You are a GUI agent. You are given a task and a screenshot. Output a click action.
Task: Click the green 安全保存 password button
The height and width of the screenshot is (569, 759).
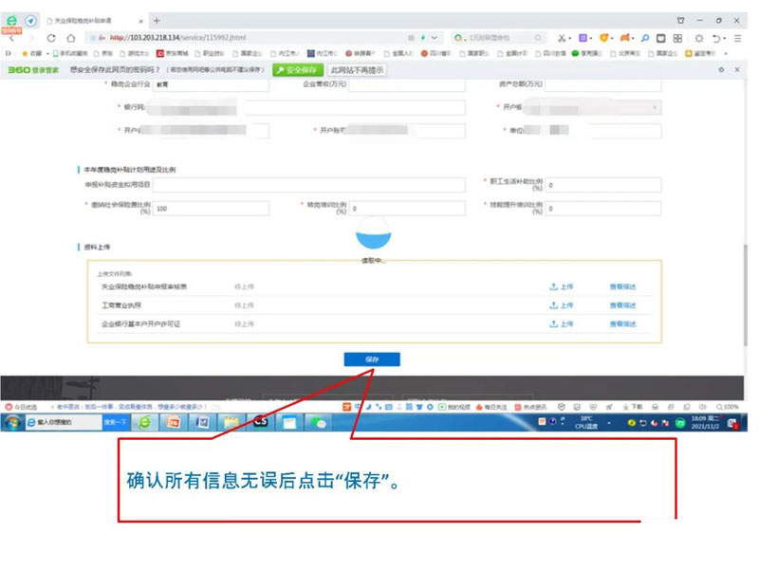point(297,70)
